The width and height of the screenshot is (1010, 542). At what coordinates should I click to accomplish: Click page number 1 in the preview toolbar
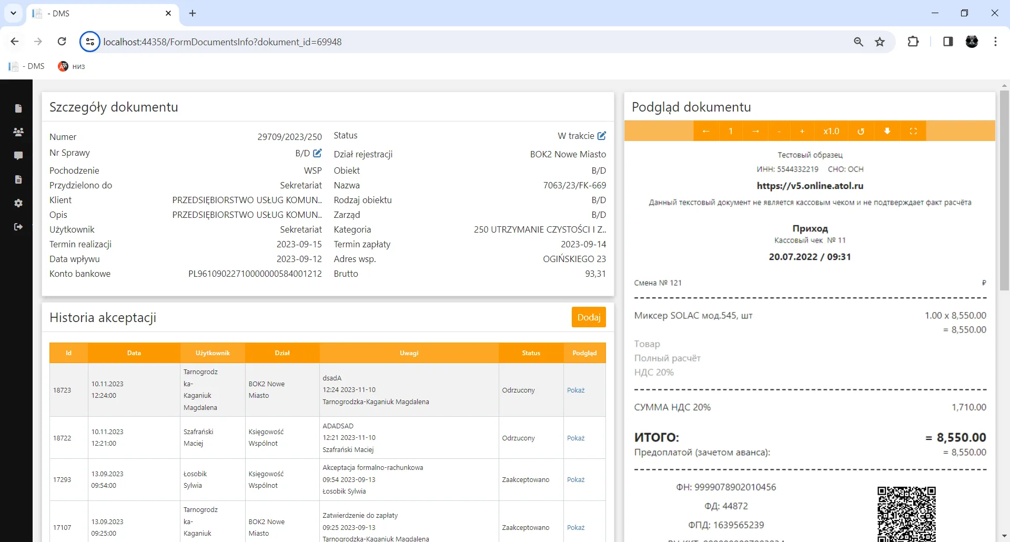[731, 131]
